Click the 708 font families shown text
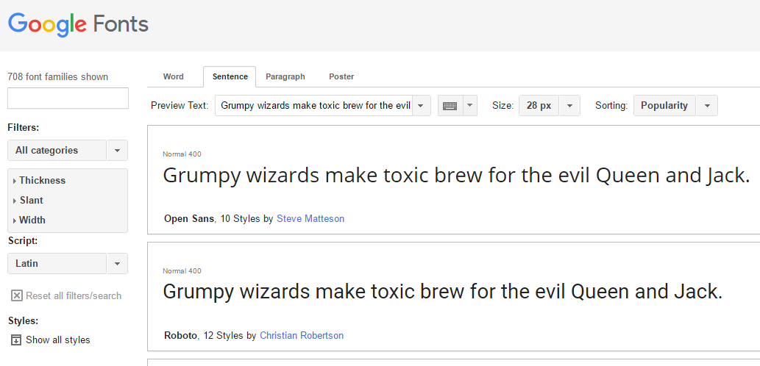Image resolution: width=760 pixels, height=366 pixels. 57,77
